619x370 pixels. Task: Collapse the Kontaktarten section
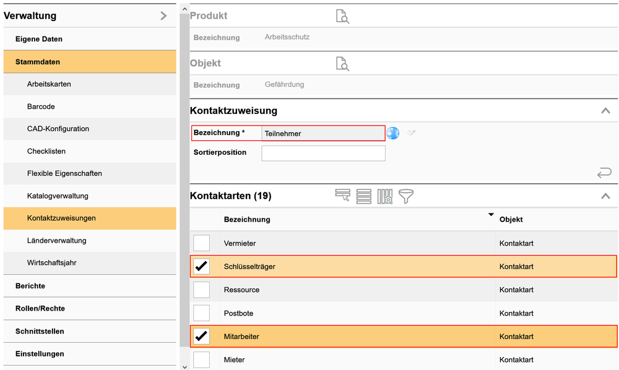tap(605, 196)
